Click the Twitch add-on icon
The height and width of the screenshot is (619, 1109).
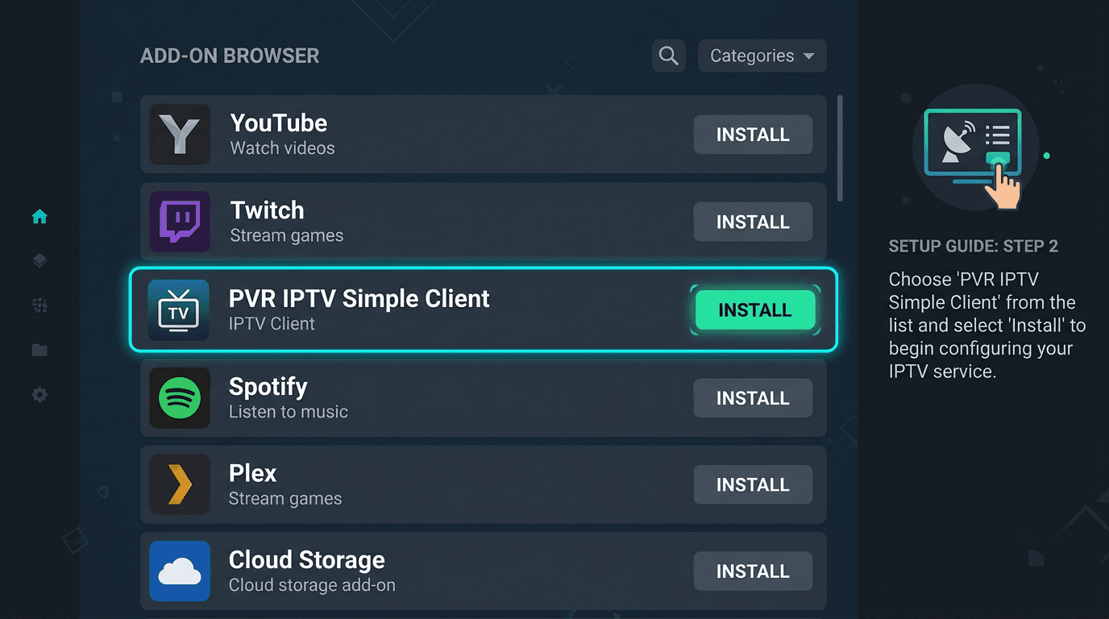click(180, 222)
